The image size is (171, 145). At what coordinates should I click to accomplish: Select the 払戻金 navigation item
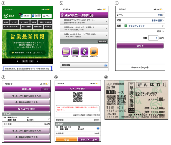34,22
